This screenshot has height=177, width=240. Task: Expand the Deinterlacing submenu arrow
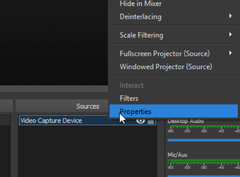(x=230, y=16)
